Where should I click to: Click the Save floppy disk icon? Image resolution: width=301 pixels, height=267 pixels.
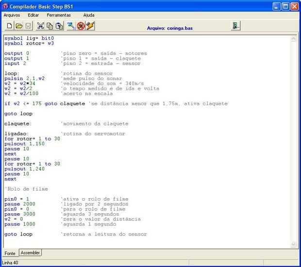click(x=29, y=26)
